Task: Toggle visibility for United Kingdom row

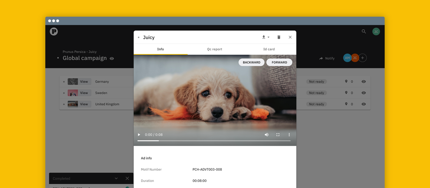Action: click(x=364, y=104)
